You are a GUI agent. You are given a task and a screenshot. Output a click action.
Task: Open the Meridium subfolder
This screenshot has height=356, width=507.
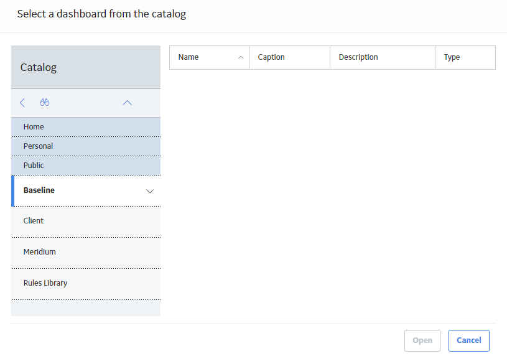tap(86, 253)
